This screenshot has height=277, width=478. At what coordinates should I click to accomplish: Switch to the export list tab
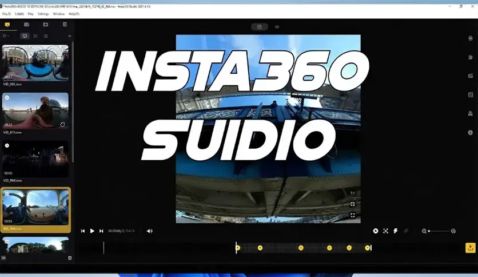tap(65, 25)
